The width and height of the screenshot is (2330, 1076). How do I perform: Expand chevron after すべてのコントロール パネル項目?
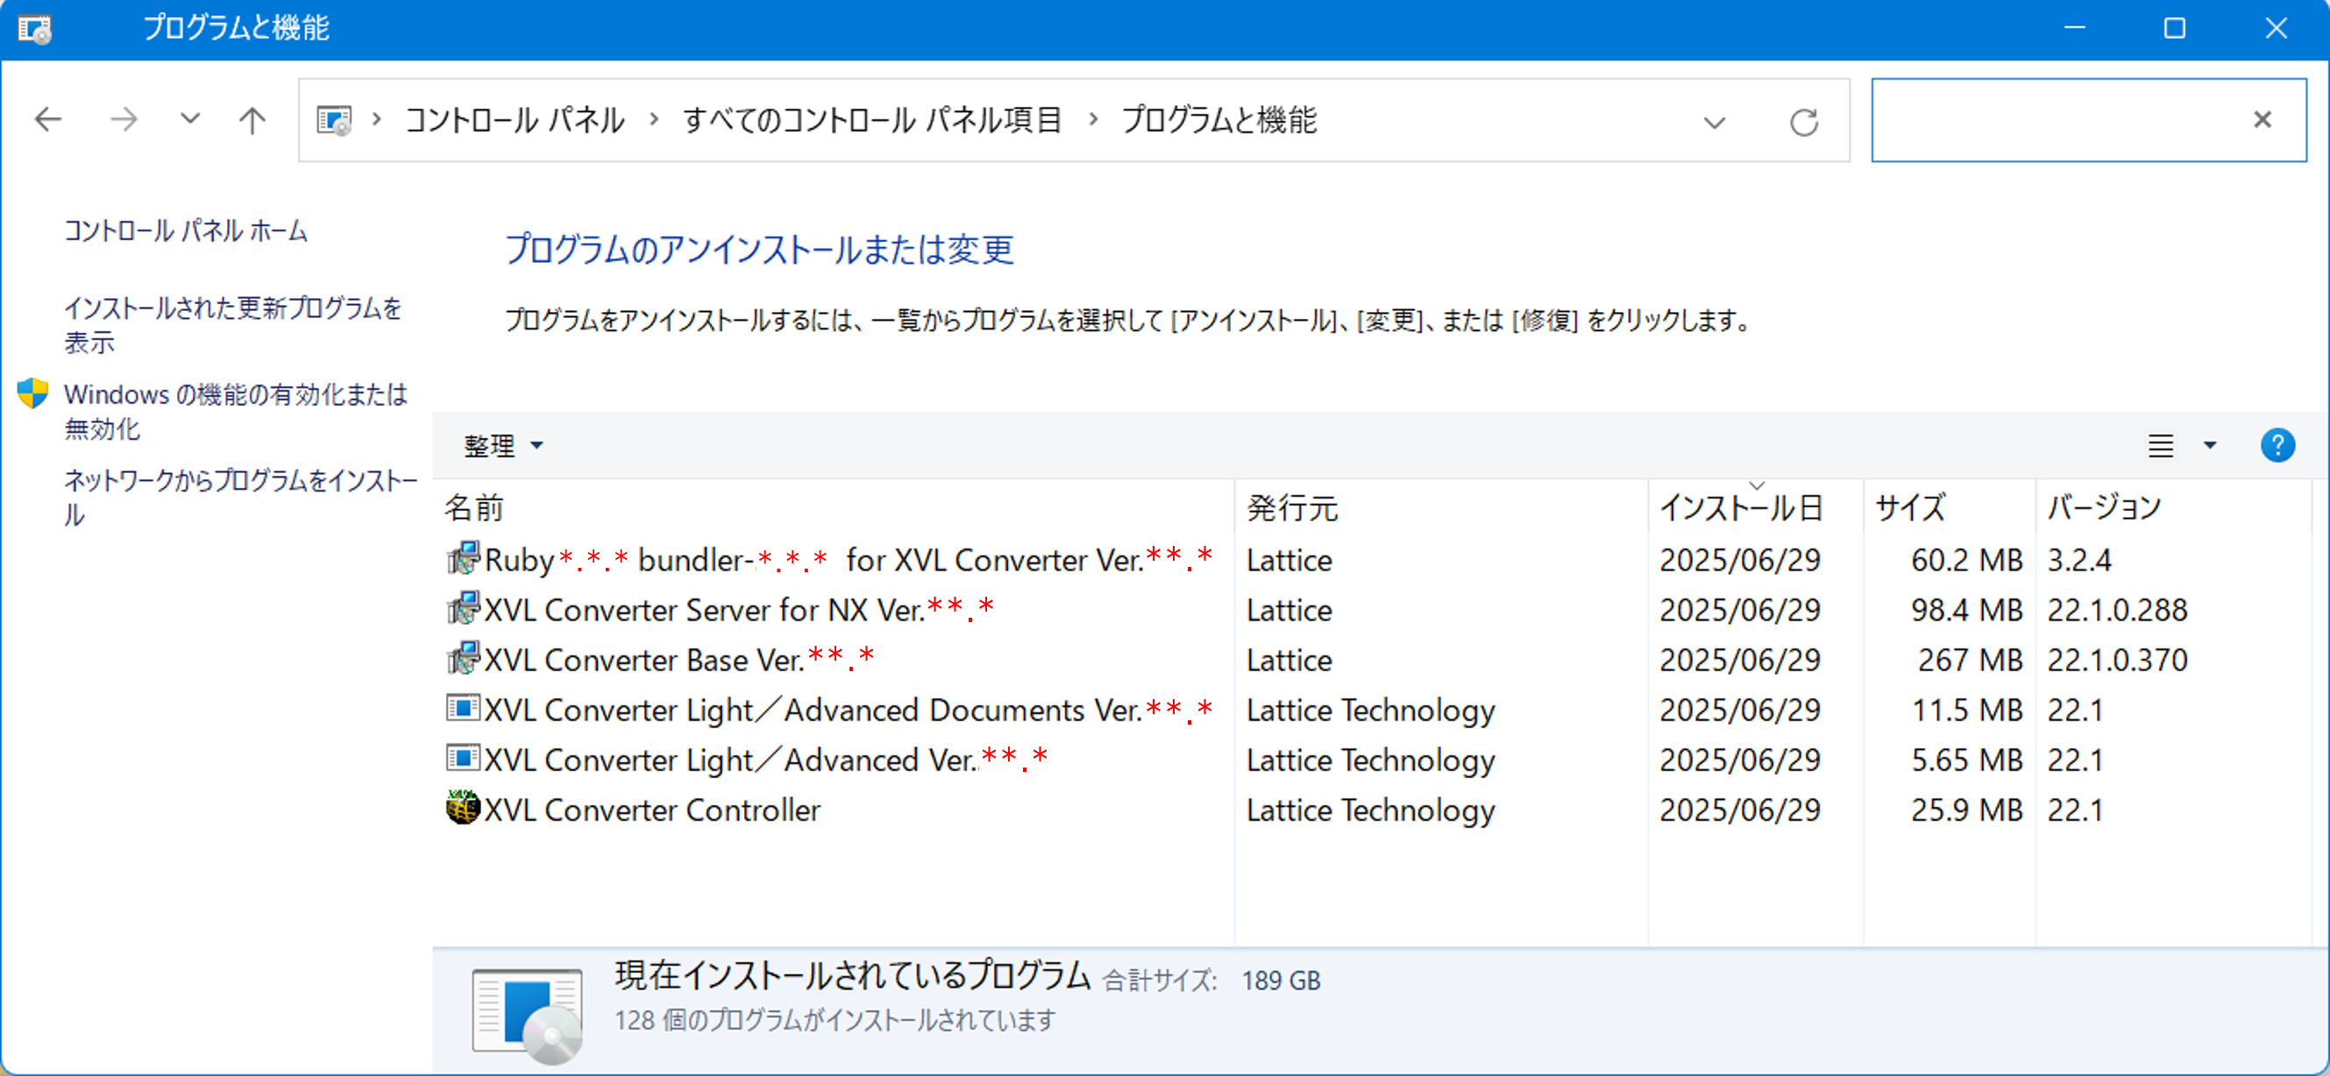(x=1092, y=119)
